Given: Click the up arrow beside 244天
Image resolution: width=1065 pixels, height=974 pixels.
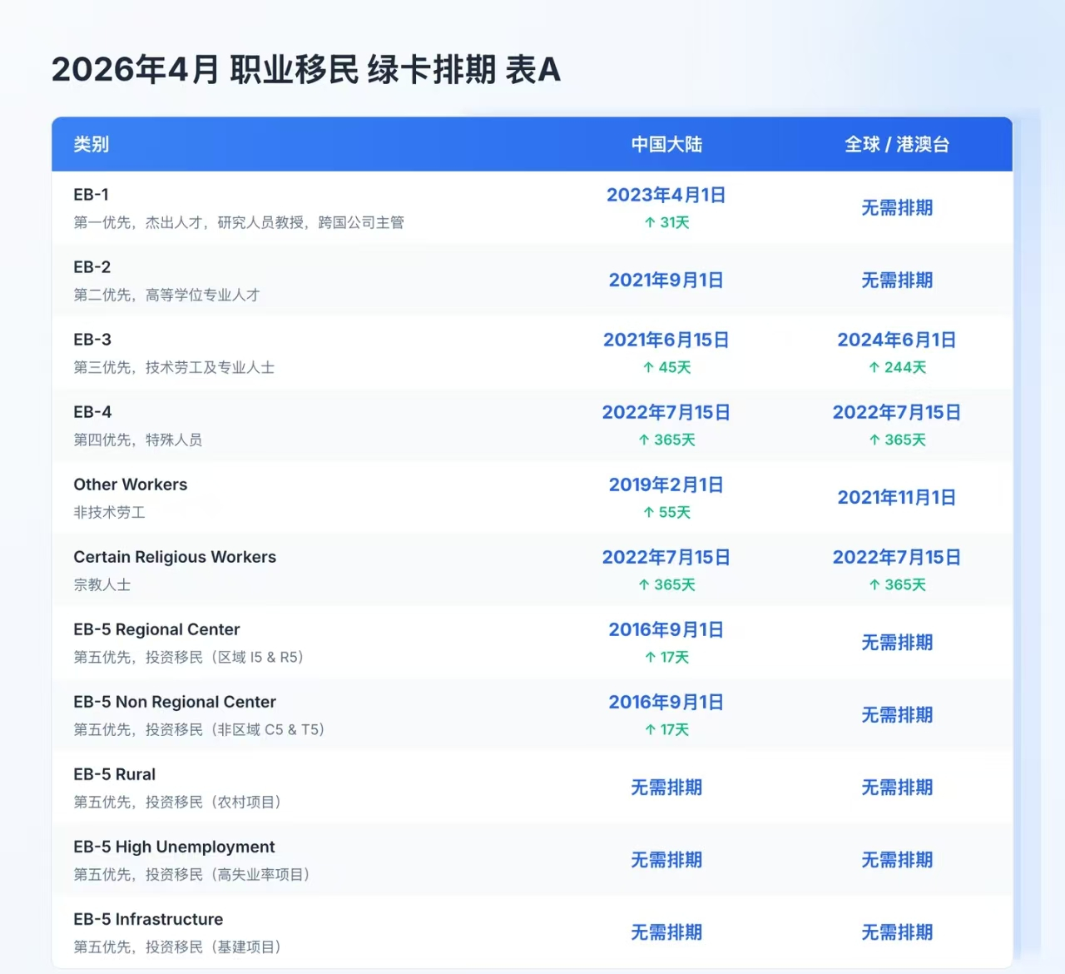Looking at the screenshot, I should tap(874, 367).
